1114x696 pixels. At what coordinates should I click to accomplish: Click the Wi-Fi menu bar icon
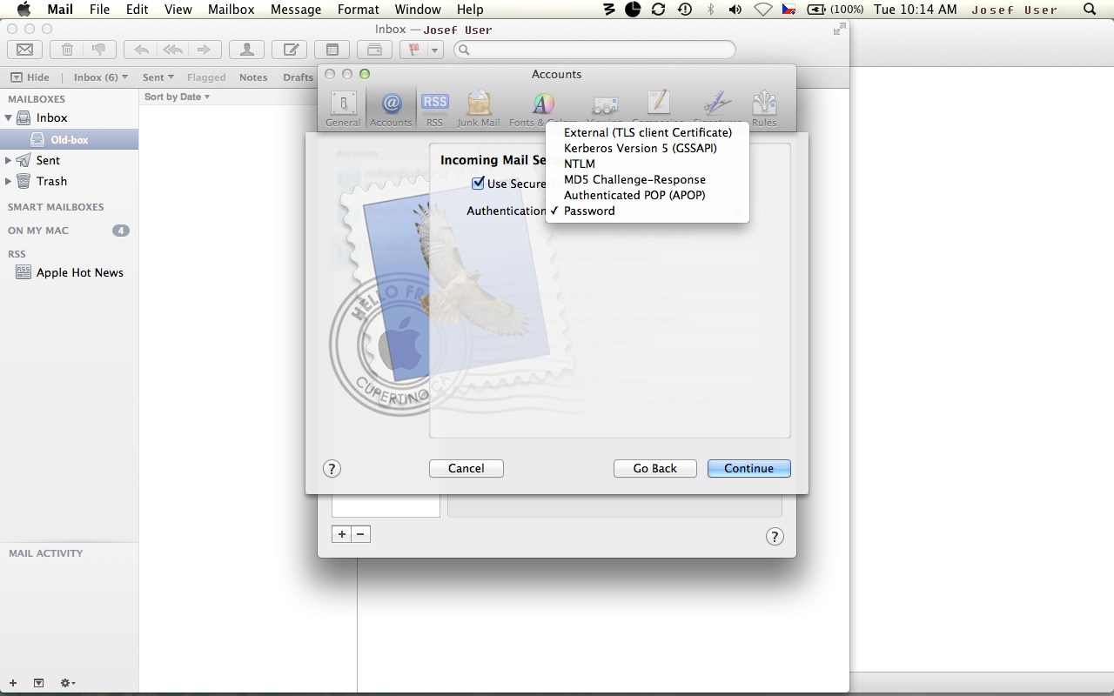click(763, 10)
